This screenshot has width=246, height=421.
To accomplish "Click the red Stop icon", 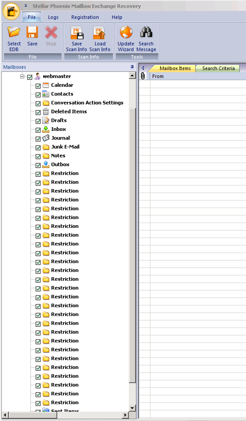I will coord(51,32).
